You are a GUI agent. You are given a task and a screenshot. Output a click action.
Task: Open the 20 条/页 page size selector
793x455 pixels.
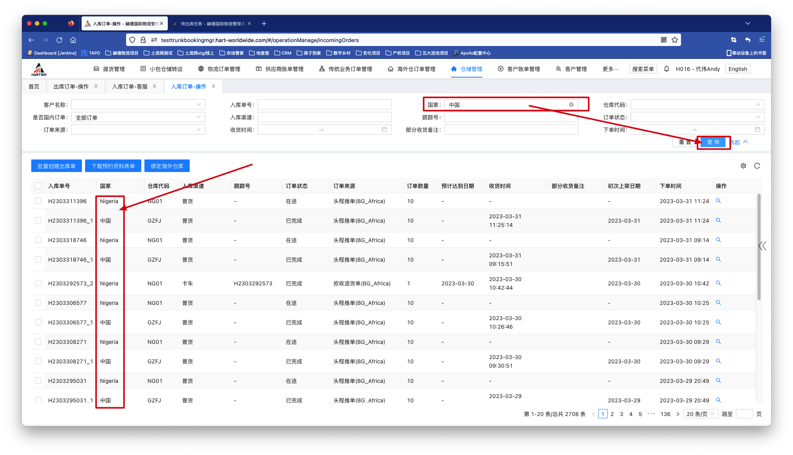[701, 414]
